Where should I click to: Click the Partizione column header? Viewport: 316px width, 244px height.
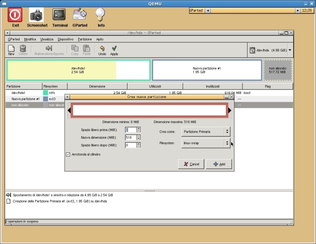(x=24, y=86)
